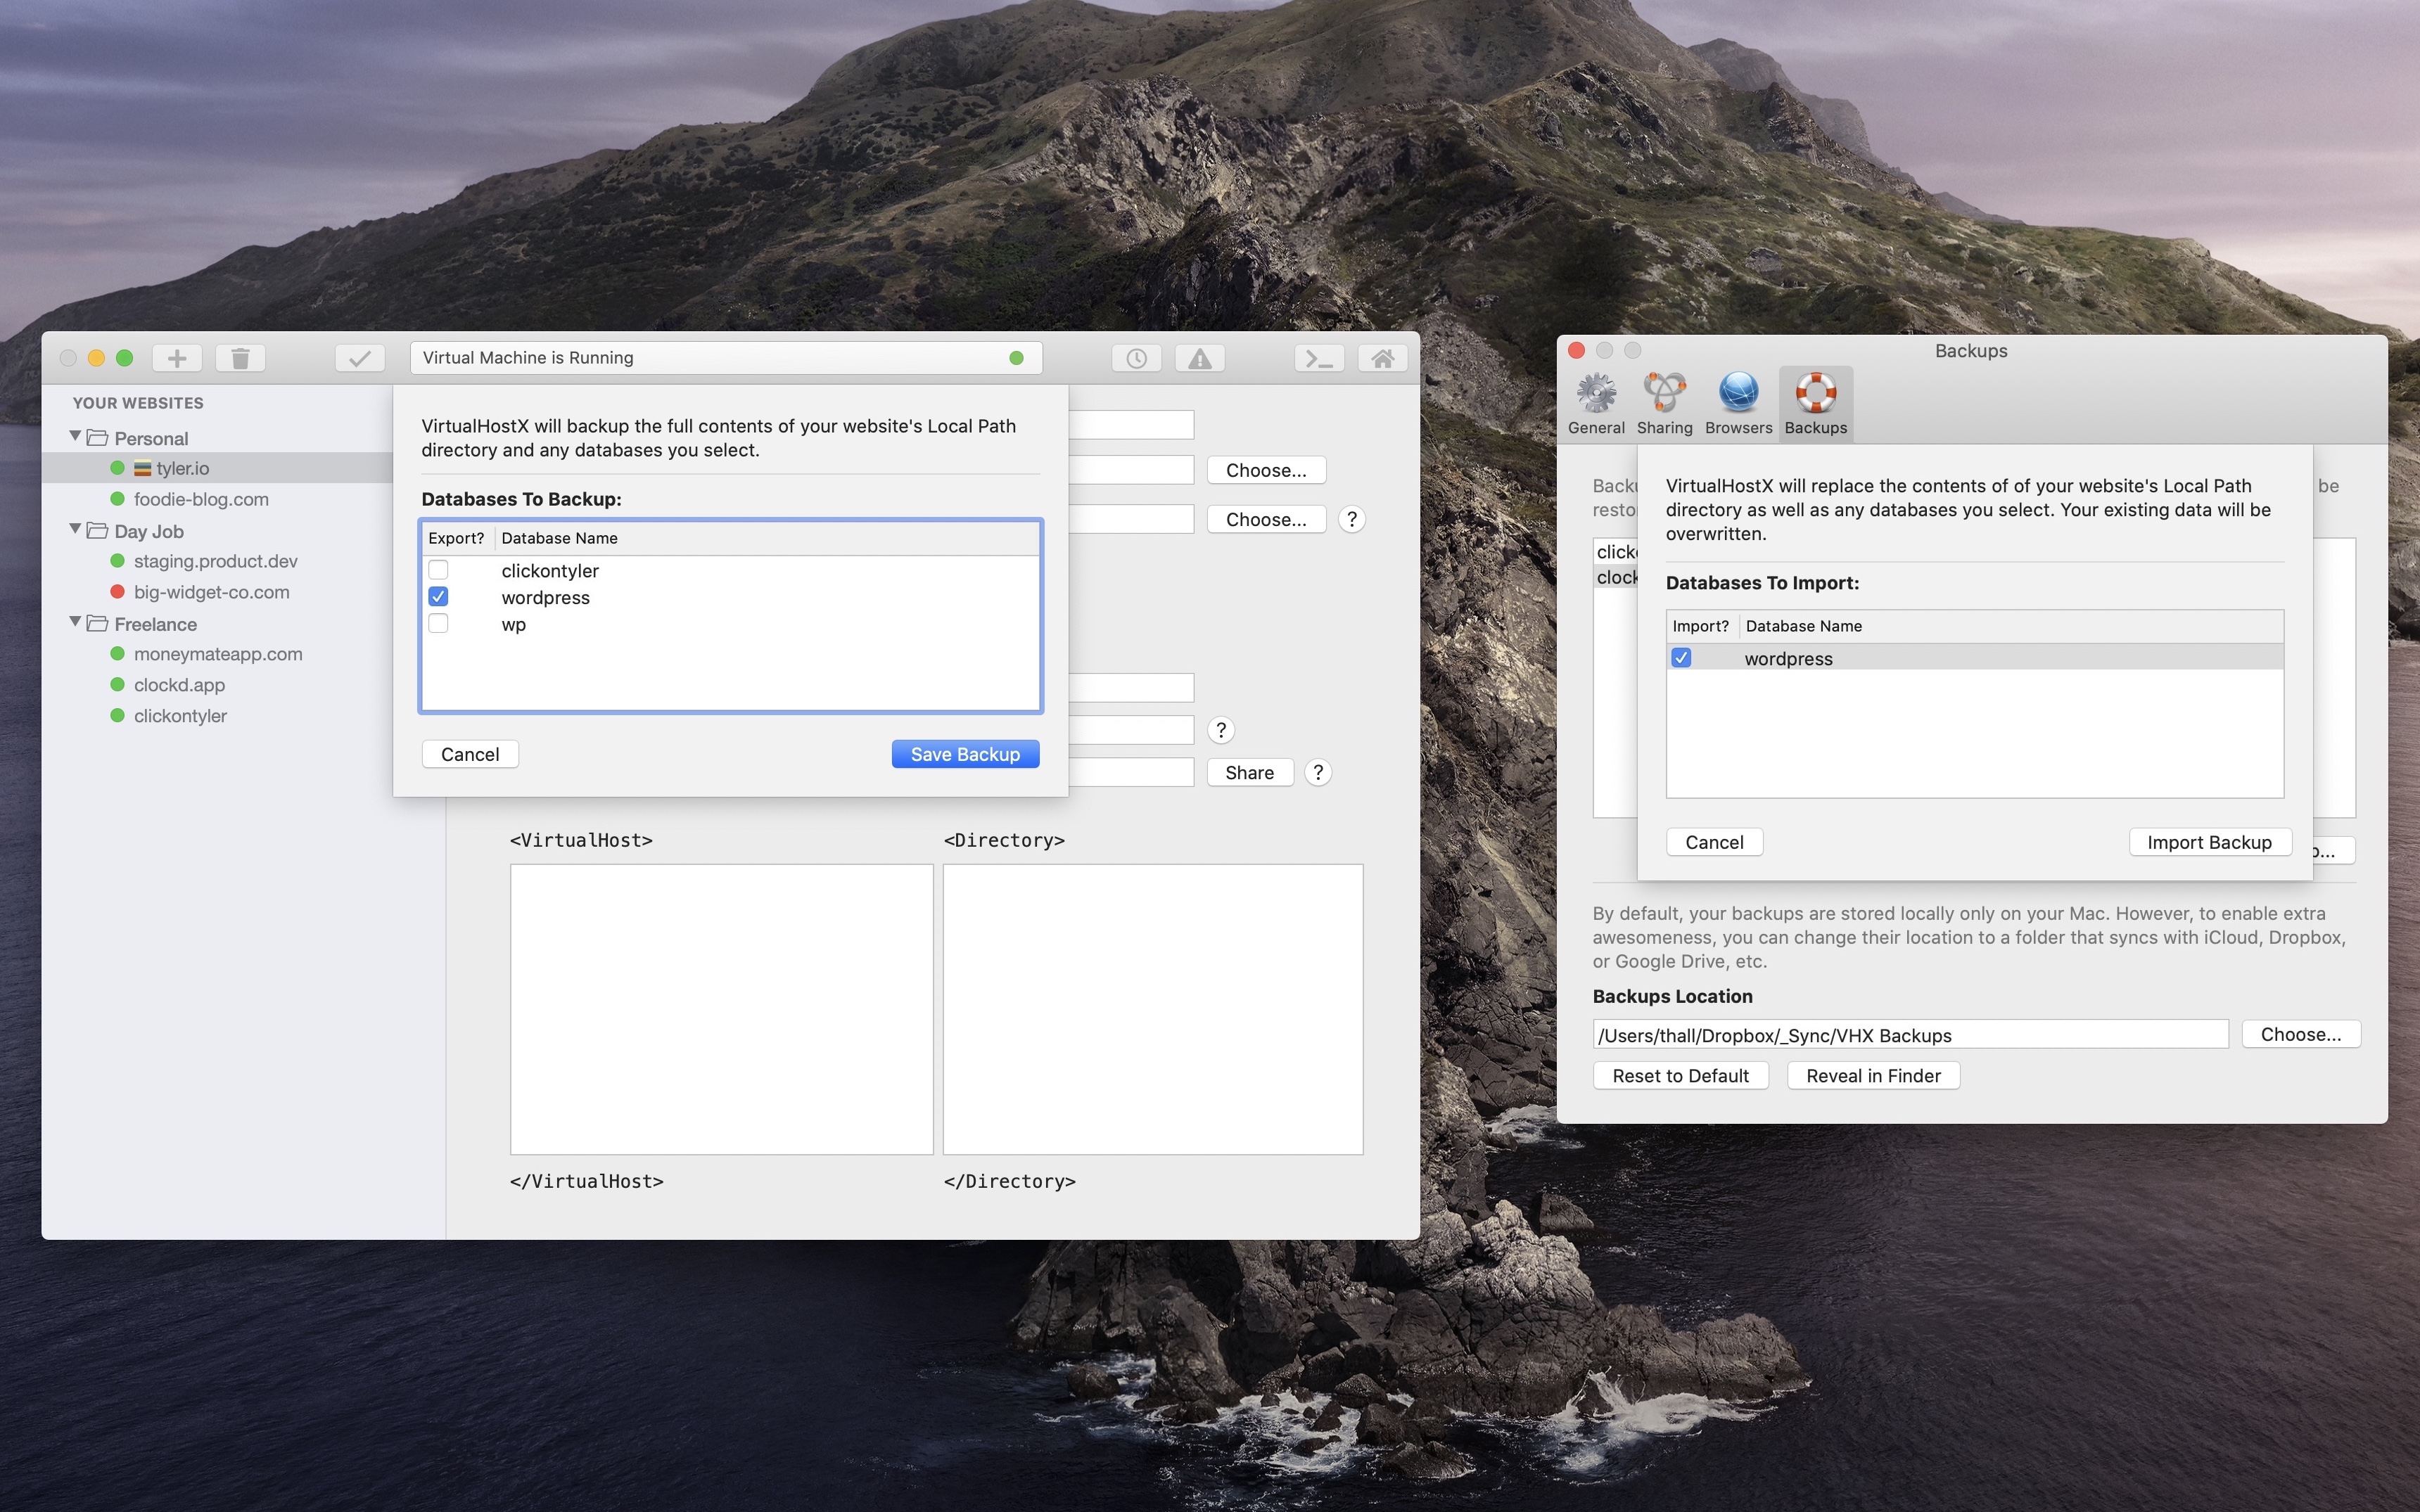Enable Import checkbox for wordpress database

pos(1681,657)
